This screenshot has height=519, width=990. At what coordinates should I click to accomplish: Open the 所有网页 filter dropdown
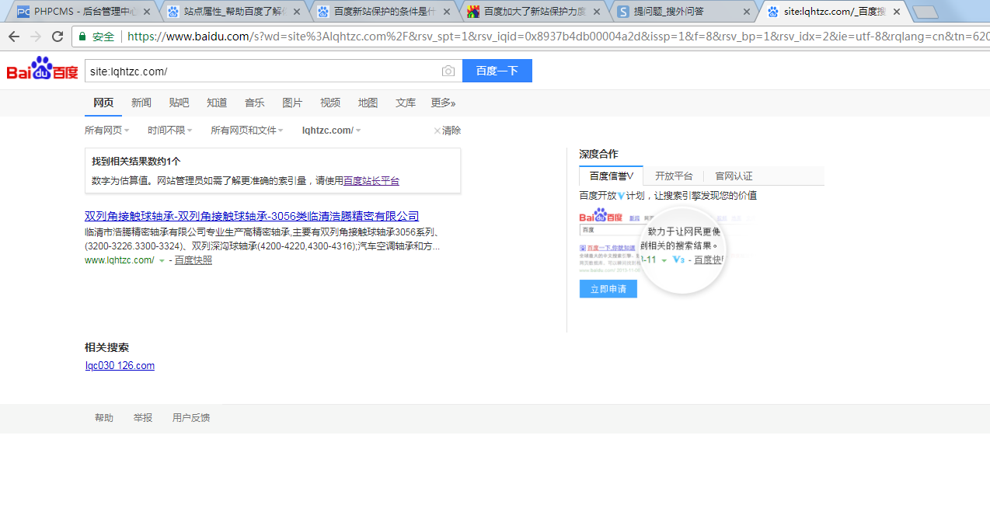(x=107, y=131)
